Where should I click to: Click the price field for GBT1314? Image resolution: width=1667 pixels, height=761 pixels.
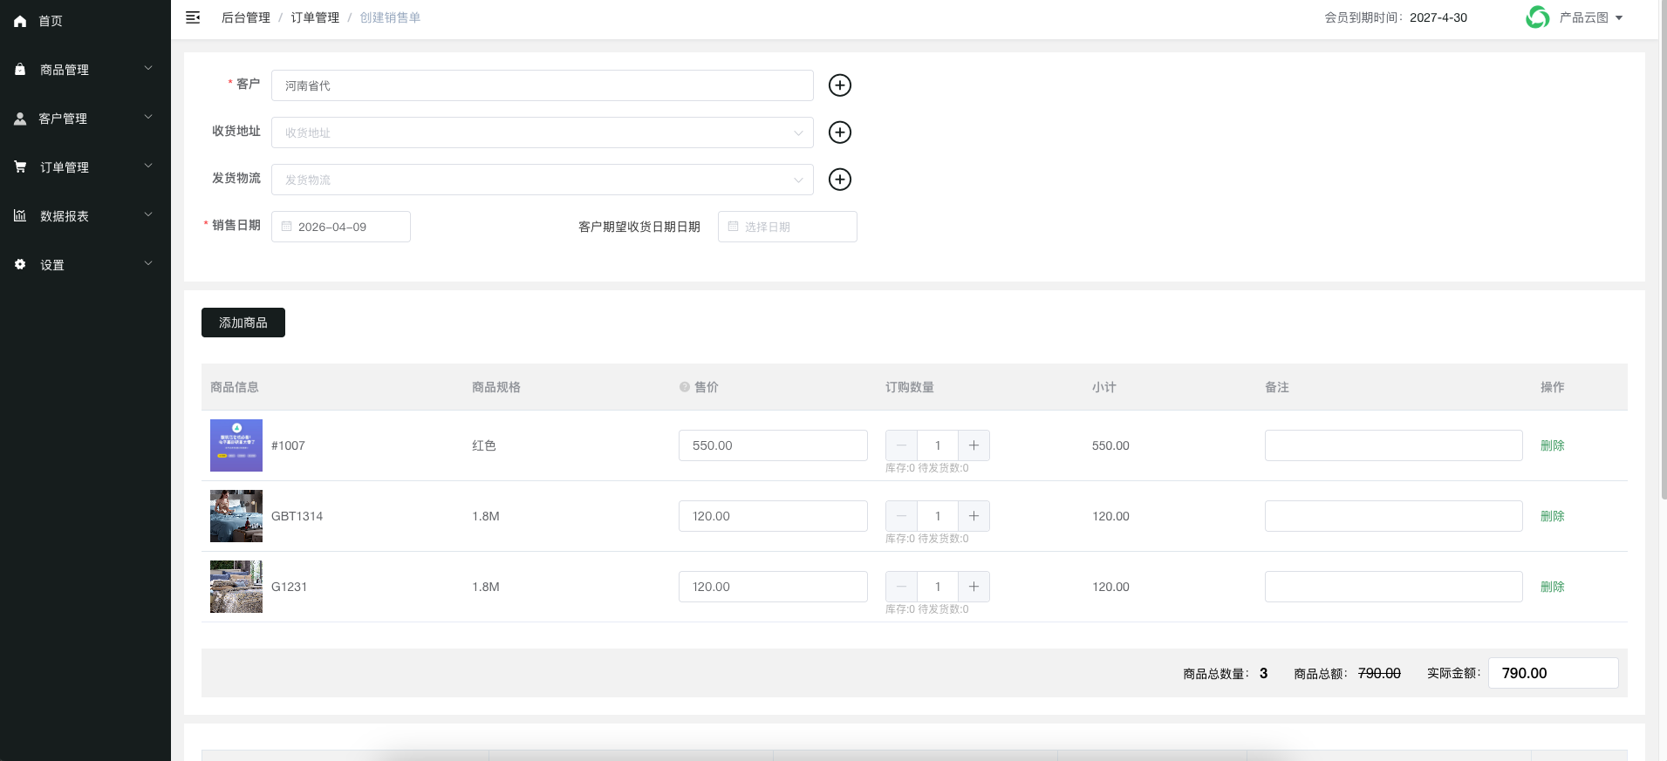click(773, 516)
